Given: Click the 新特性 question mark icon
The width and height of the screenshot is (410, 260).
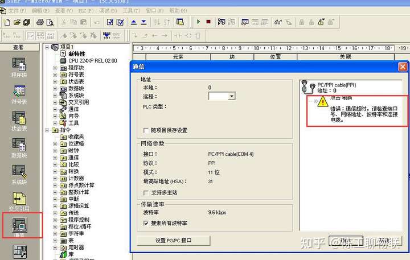Looking at the screenshot, I should [63, 53].
